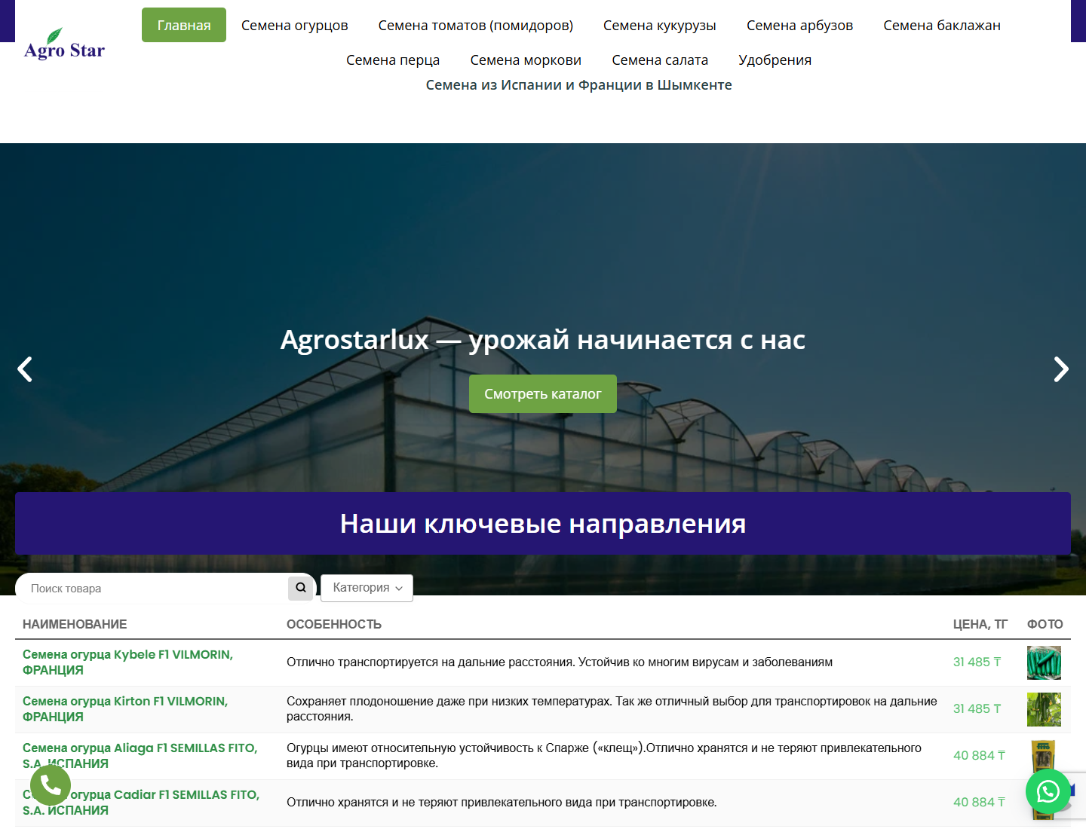Click the search magnifier icon
1086x829 pixels.
pos(301,588)
